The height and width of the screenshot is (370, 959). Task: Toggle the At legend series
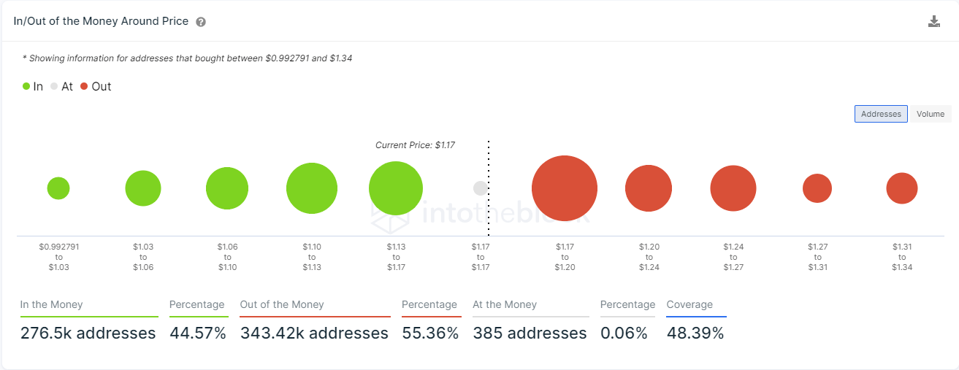61,86
